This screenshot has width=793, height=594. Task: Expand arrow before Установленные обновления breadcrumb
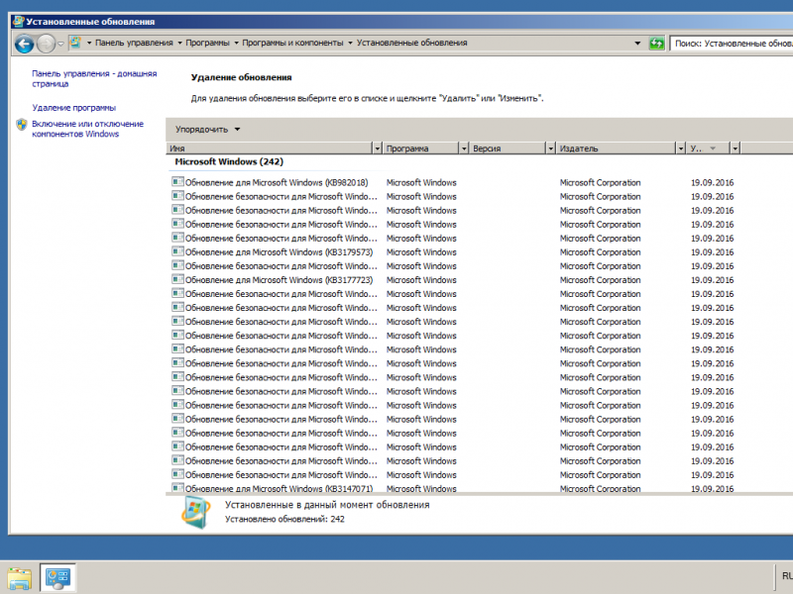coord(350,43)
